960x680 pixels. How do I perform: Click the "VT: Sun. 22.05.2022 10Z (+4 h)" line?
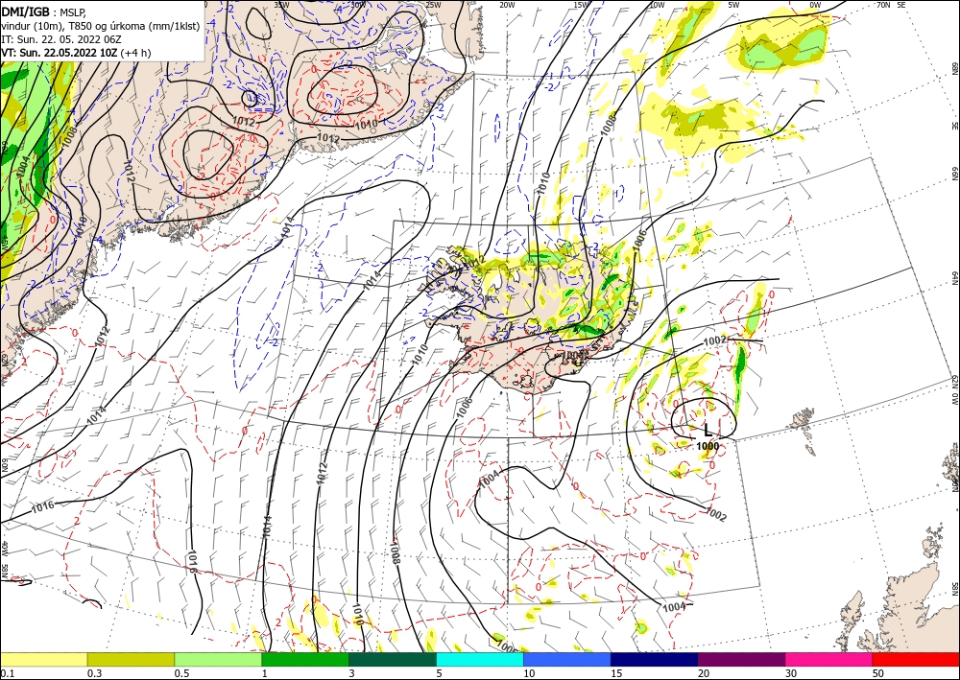pos(76,53)
